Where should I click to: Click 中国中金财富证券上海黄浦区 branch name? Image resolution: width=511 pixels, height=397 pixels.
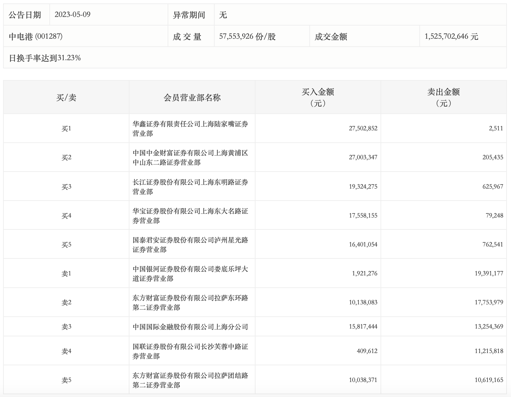(x=190, y=158)
